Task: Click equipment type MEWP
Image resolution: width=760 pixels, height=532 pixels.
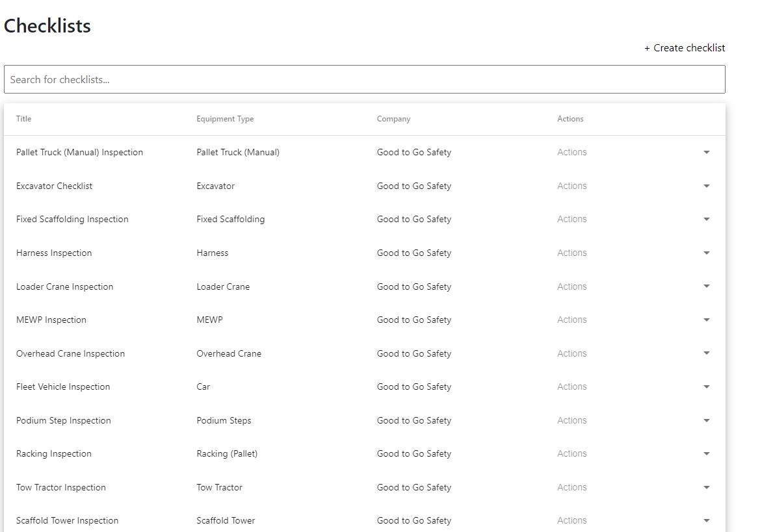Action: click(210, 320)
